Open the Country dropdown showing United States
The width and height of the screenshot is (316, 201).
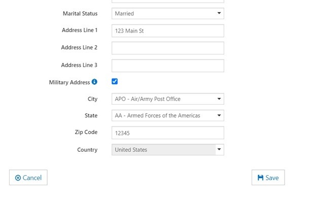168,150
